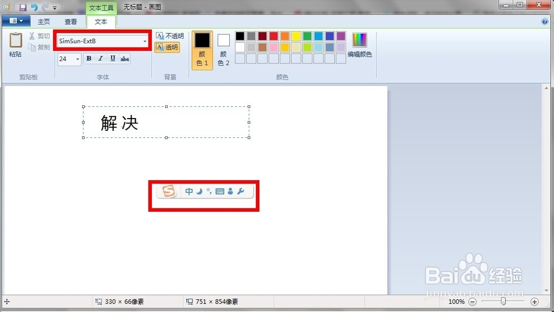
Task: Select Color 2 (颜色2) button
Action: click(223, 50)
